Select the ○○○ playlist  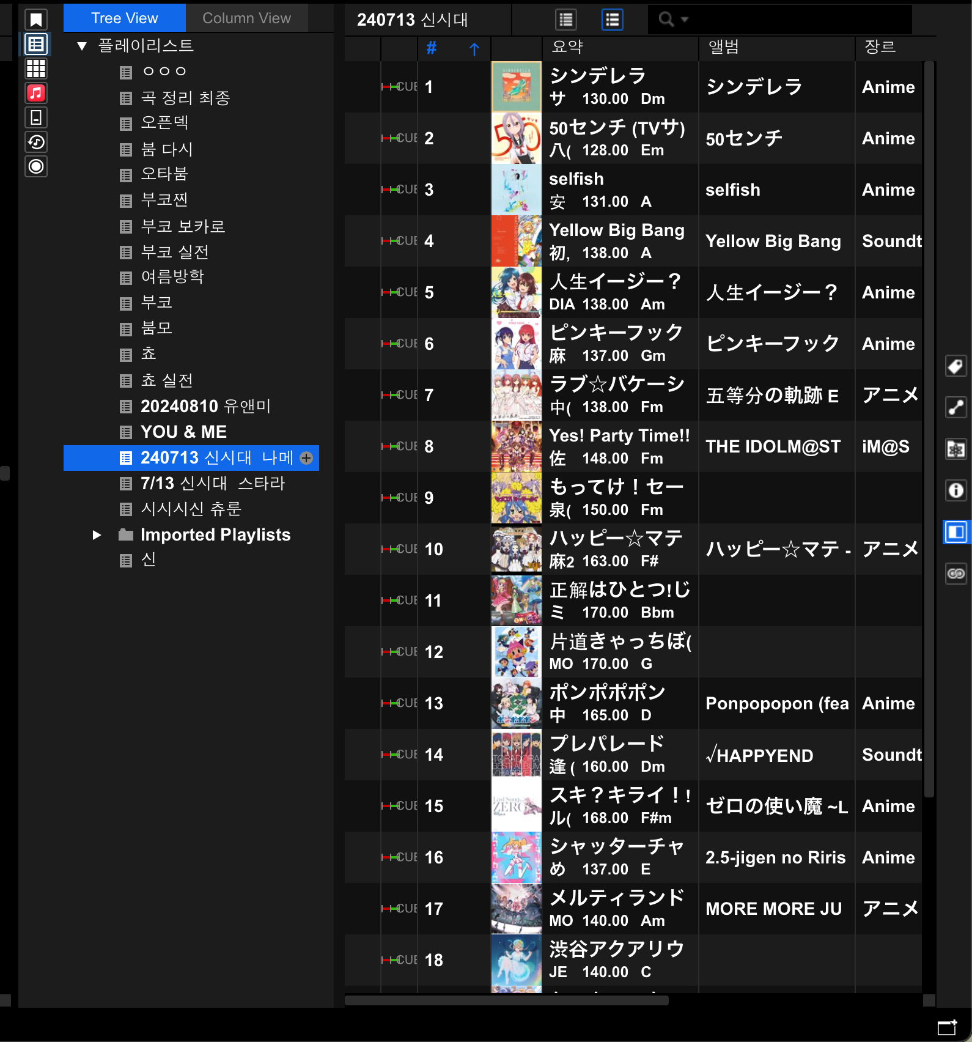click(x=164, y=72)
